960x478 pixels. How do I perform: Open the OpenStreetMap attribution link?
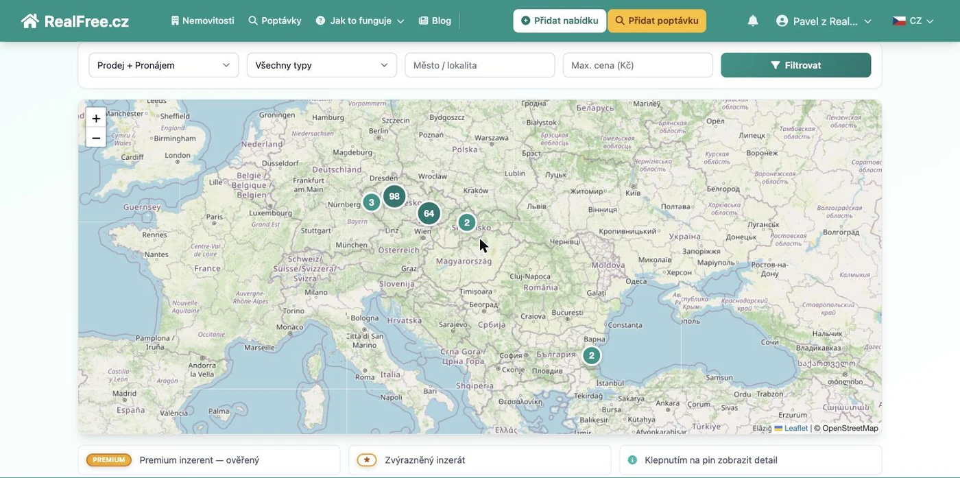pyautogui.click(x=850, y=428)
